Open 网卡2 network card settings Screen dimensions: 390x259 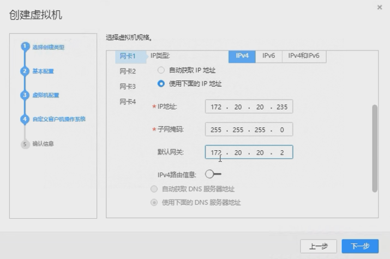pos(128,71)
